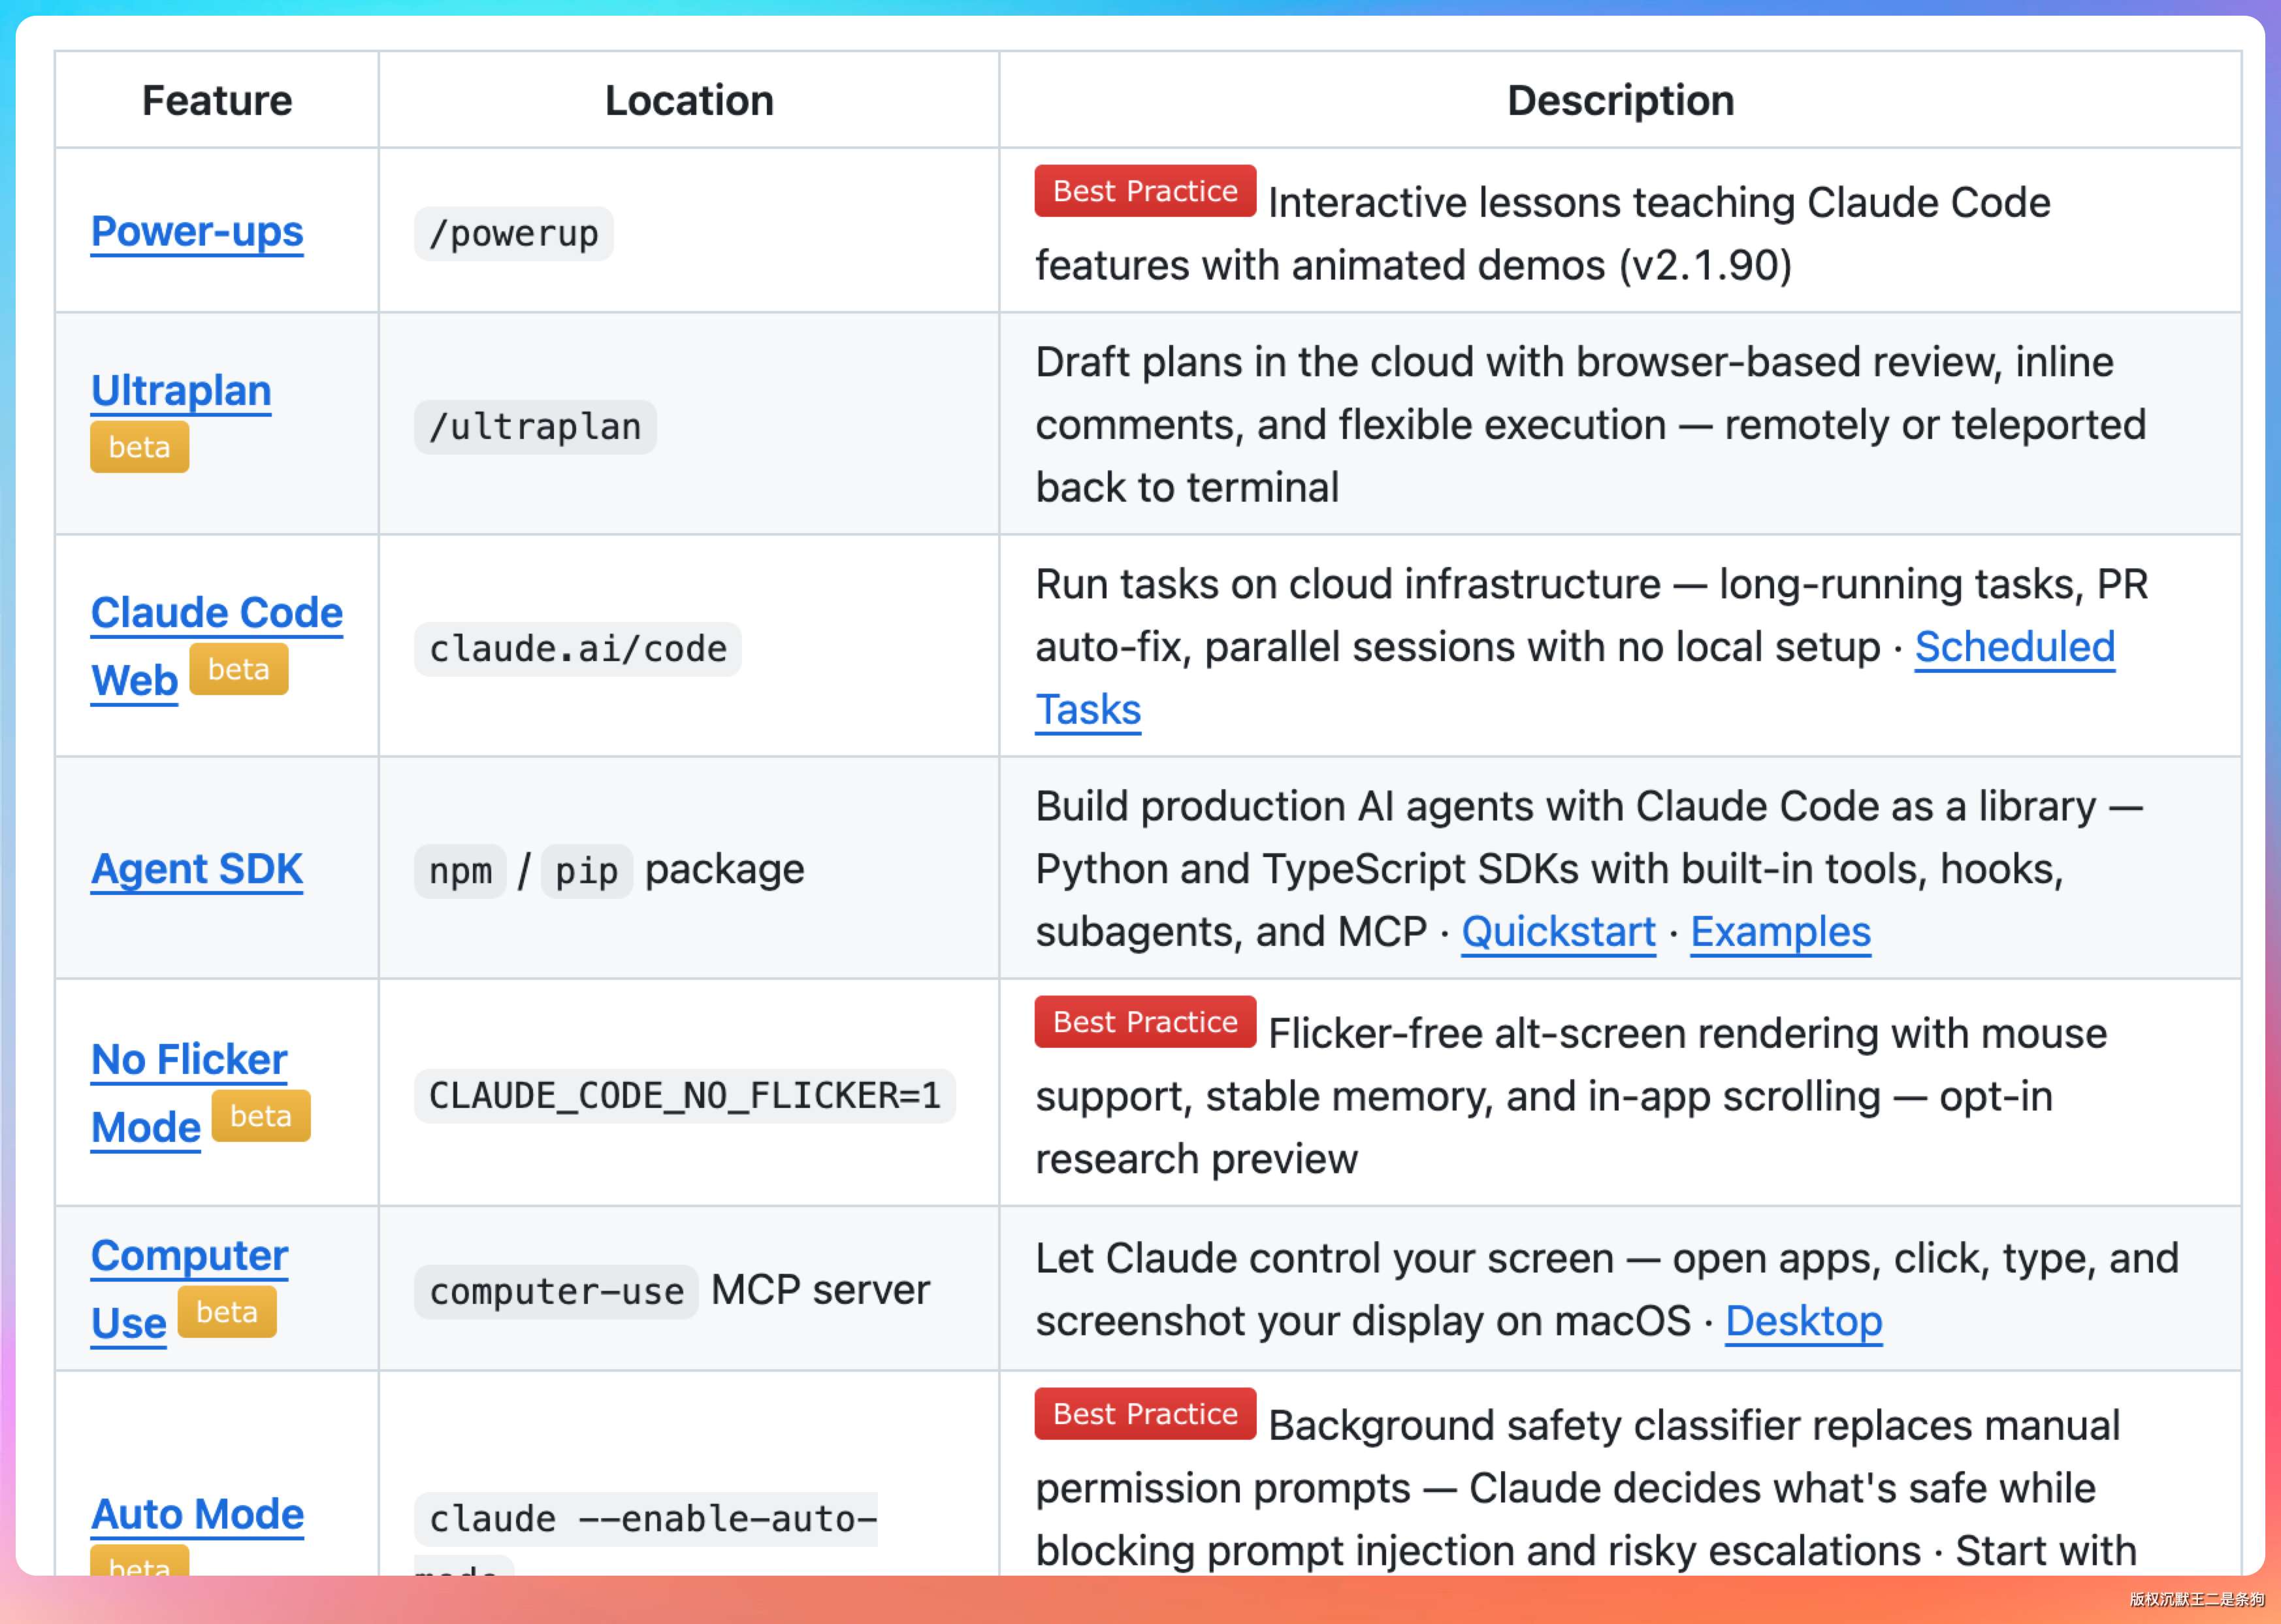Click the computer-use code label
Viewport: 2281px width, 1624px height.
tap(556, 1291)
